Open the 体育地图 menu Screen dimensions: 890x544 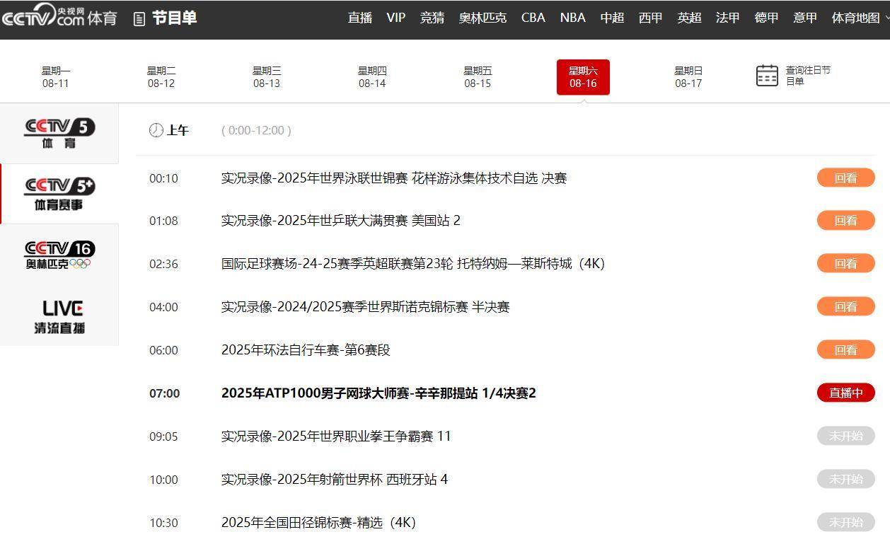point(856,18)
